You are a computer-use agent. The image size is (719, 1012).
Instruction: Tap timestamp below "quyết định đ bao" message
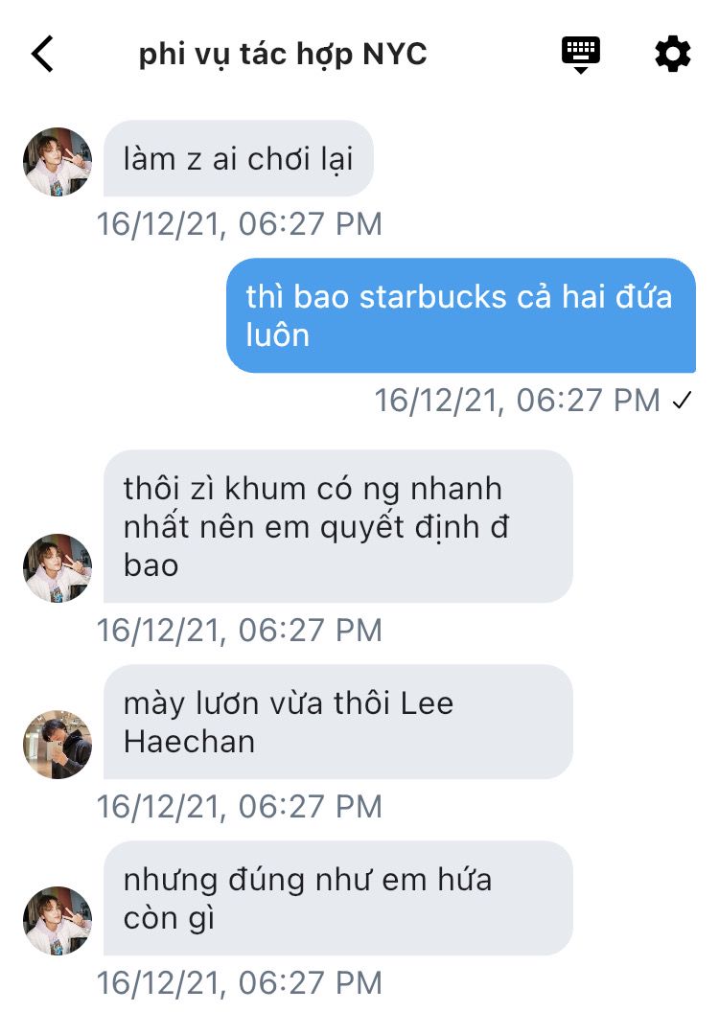240,630
